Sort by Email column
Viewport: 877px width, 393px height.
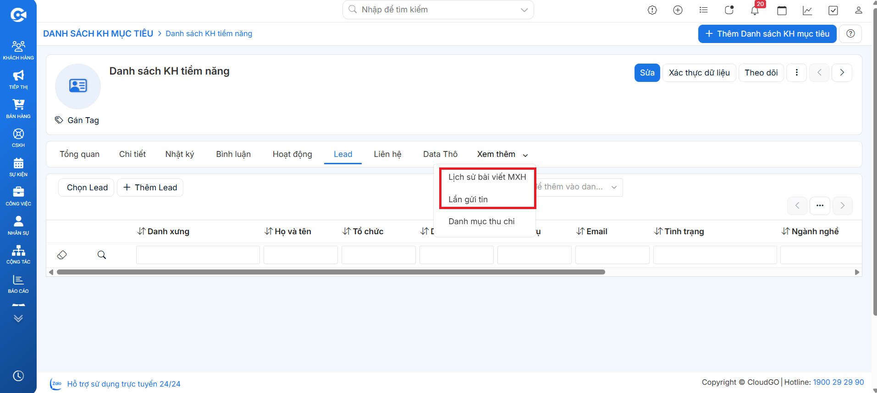click(591, 231)
